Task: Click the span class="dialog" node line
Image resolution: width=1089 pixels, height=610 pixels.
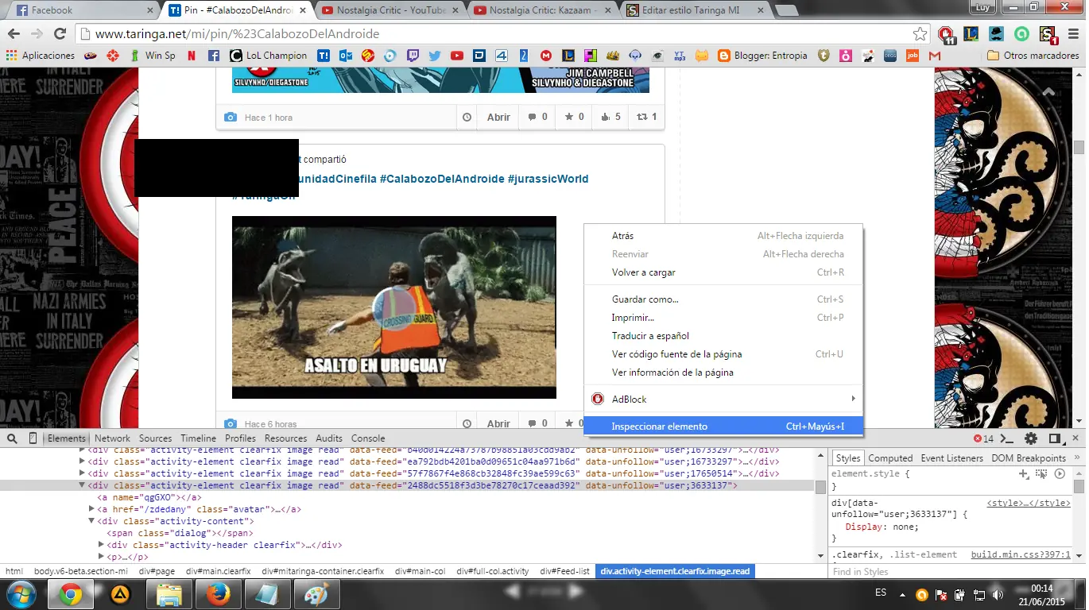Action: pos(180,533)
